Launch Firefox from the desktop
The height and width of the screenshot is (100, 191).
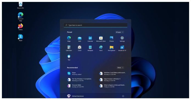pos(21,27)
